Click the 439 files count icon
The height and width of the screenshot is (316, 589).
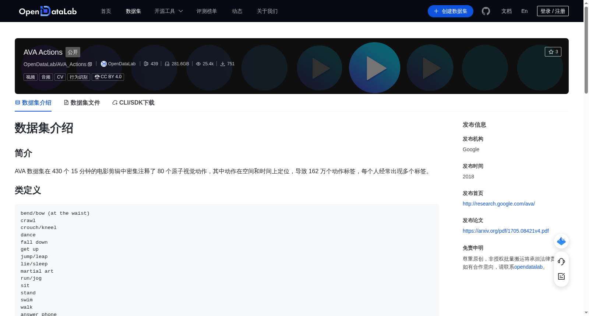146,64
